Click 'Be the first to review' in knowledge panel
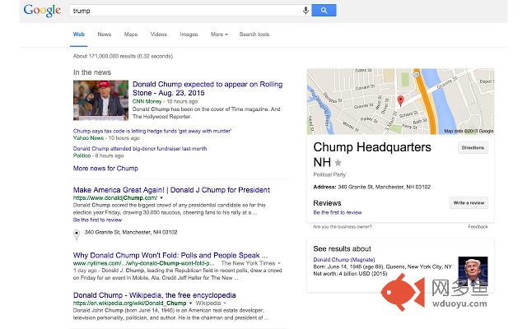 tap(338, 212)
